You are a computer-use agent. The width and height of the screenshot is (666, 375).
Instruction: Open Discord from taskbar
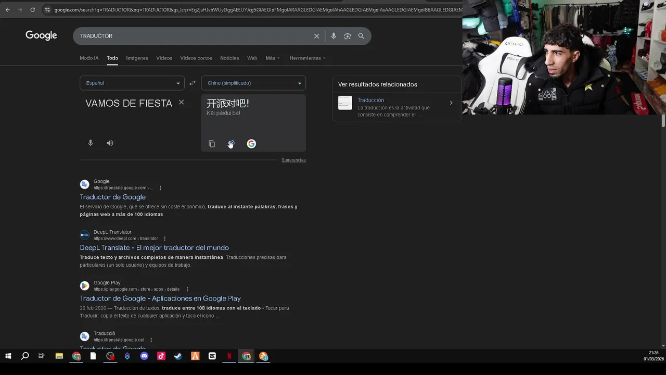[144, 356]
